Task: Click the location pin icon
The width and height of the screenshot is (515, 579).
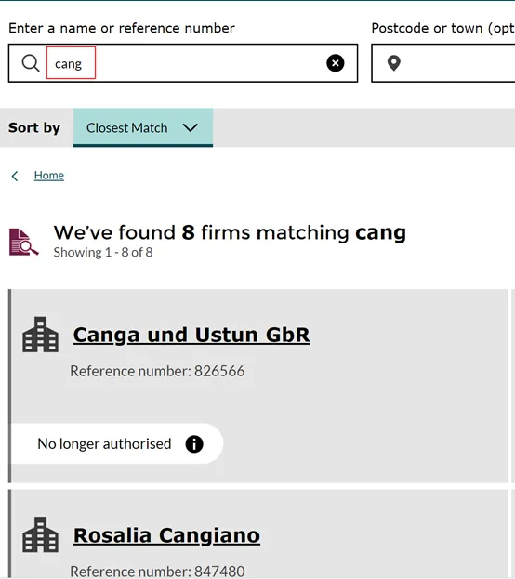Action: (x=394, y=63)
